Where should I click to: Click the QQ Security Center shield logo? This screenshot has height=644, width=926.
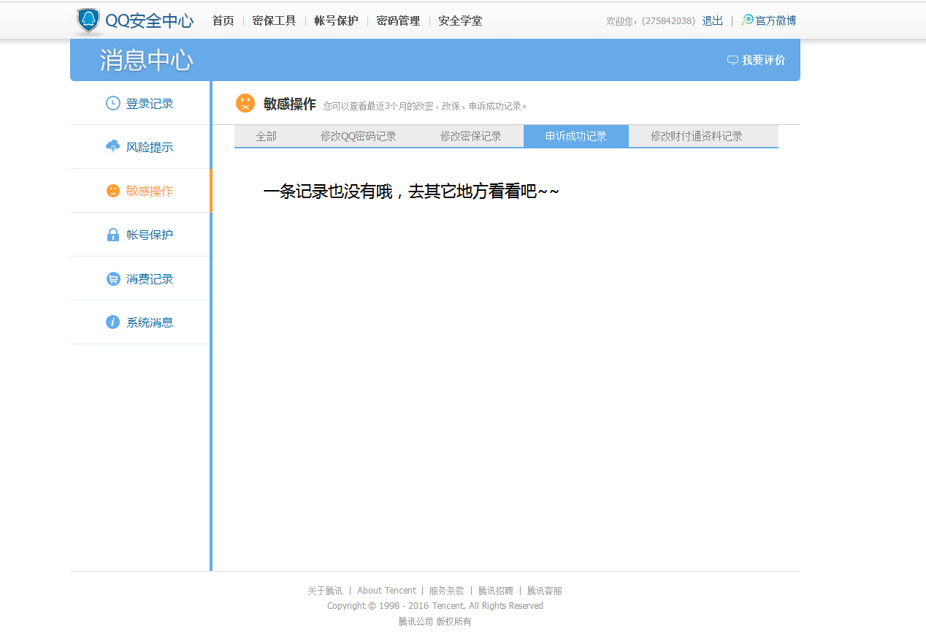point(88,21)
